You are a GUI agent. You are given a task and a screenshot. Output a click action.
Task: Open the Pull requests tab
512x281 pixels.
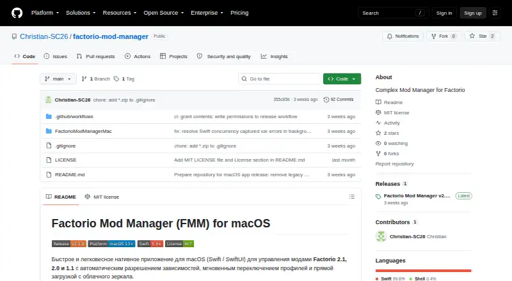click(95, 56)
